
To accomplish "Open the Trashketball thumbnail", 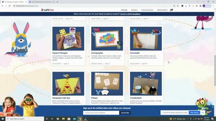I will [146, 84].
